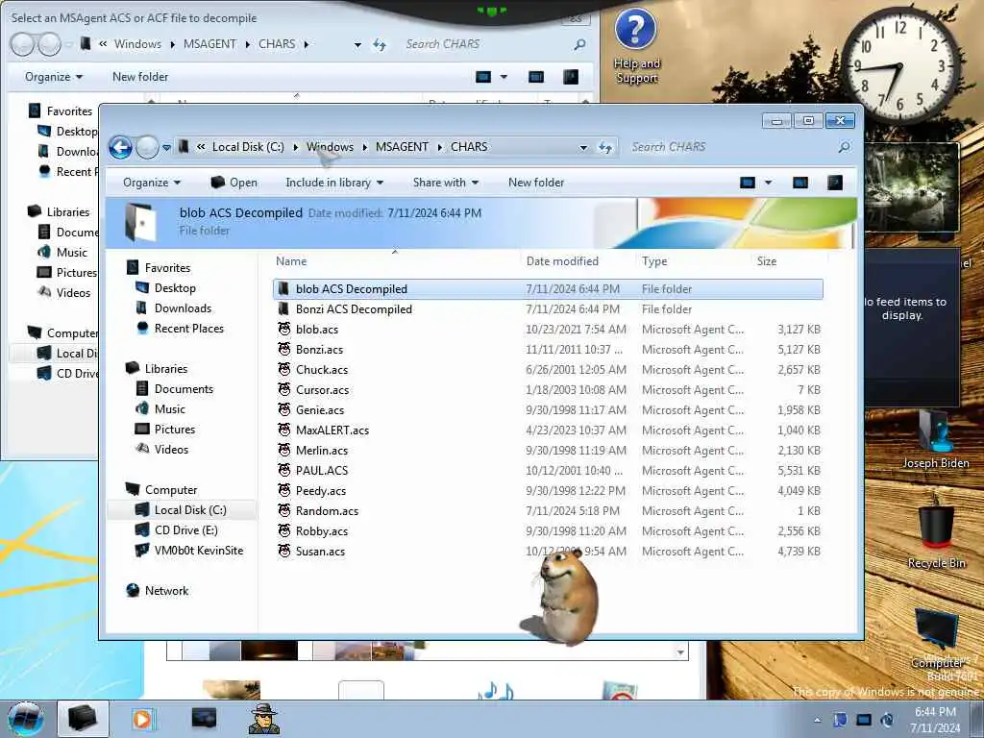Open the Recycle Bin desktop icon
Viewport: 984px width, 738px height.
pyautogui.click(x=936, y=532)
